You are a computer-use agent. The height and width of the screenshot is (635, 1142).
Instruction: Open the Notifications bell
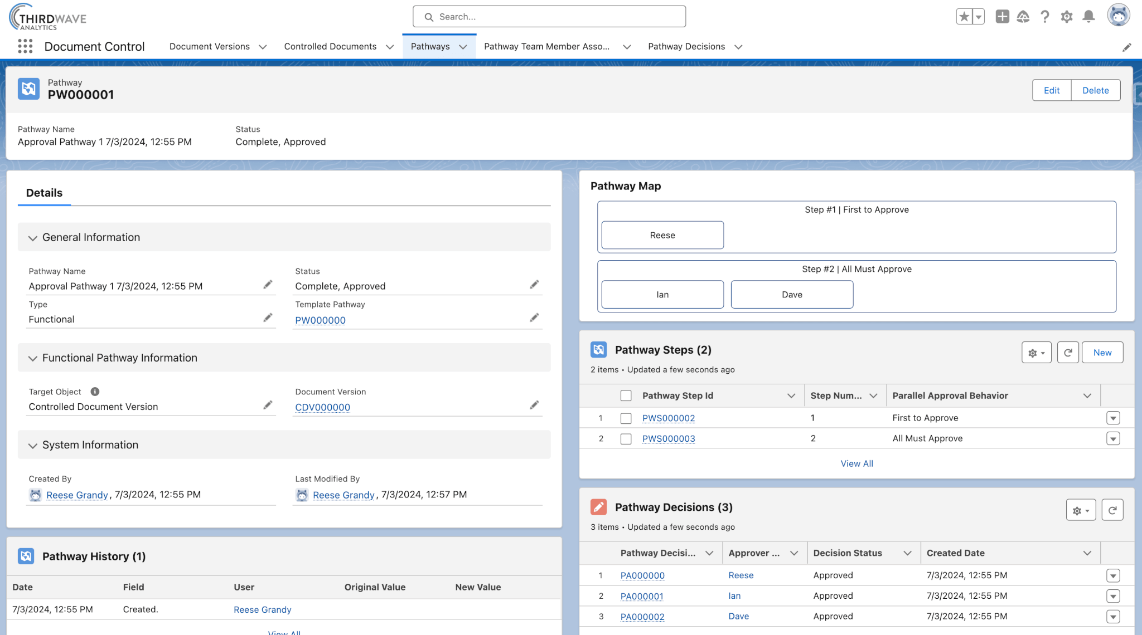[x=1088, y=17]
